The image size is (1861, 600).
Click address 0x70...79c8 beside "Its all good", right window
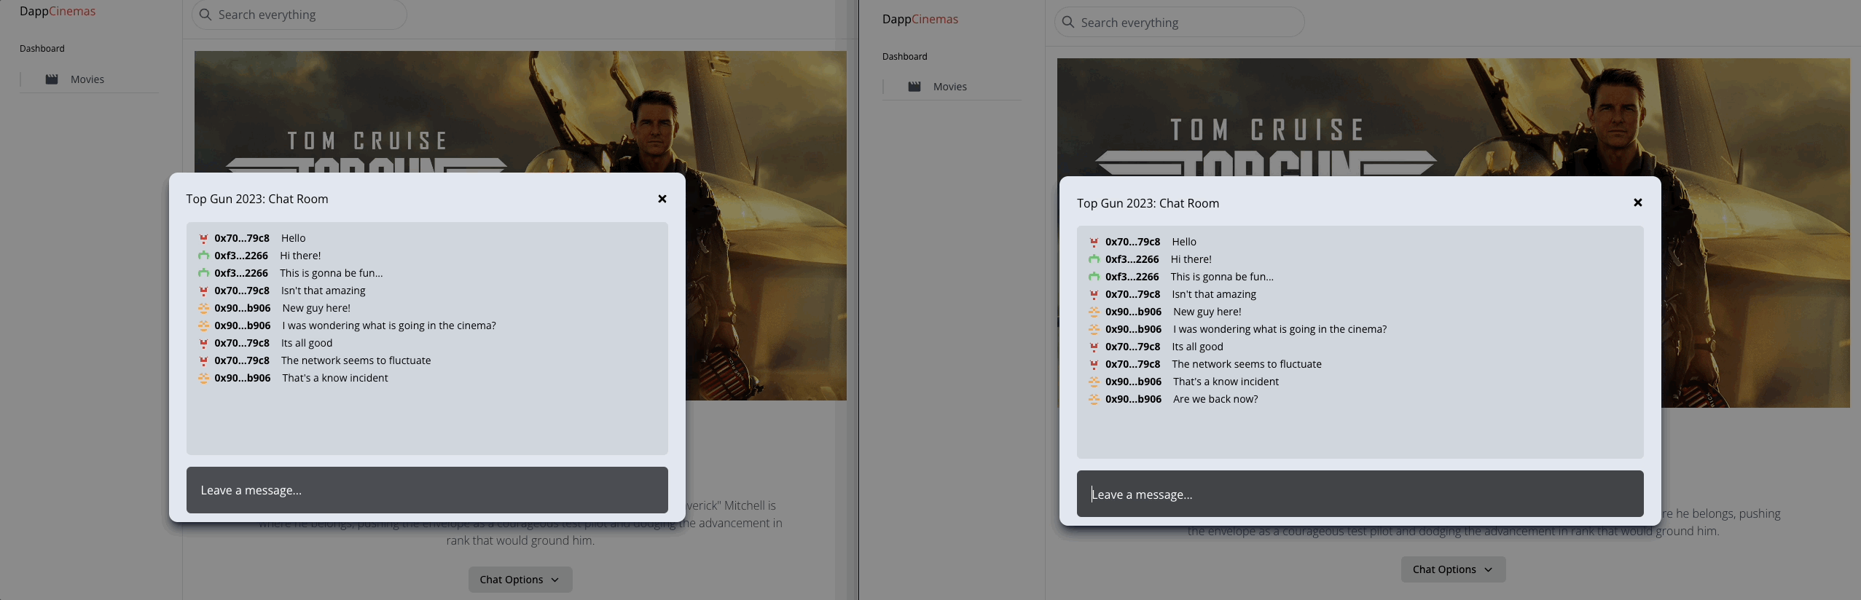coord(1133,347)
